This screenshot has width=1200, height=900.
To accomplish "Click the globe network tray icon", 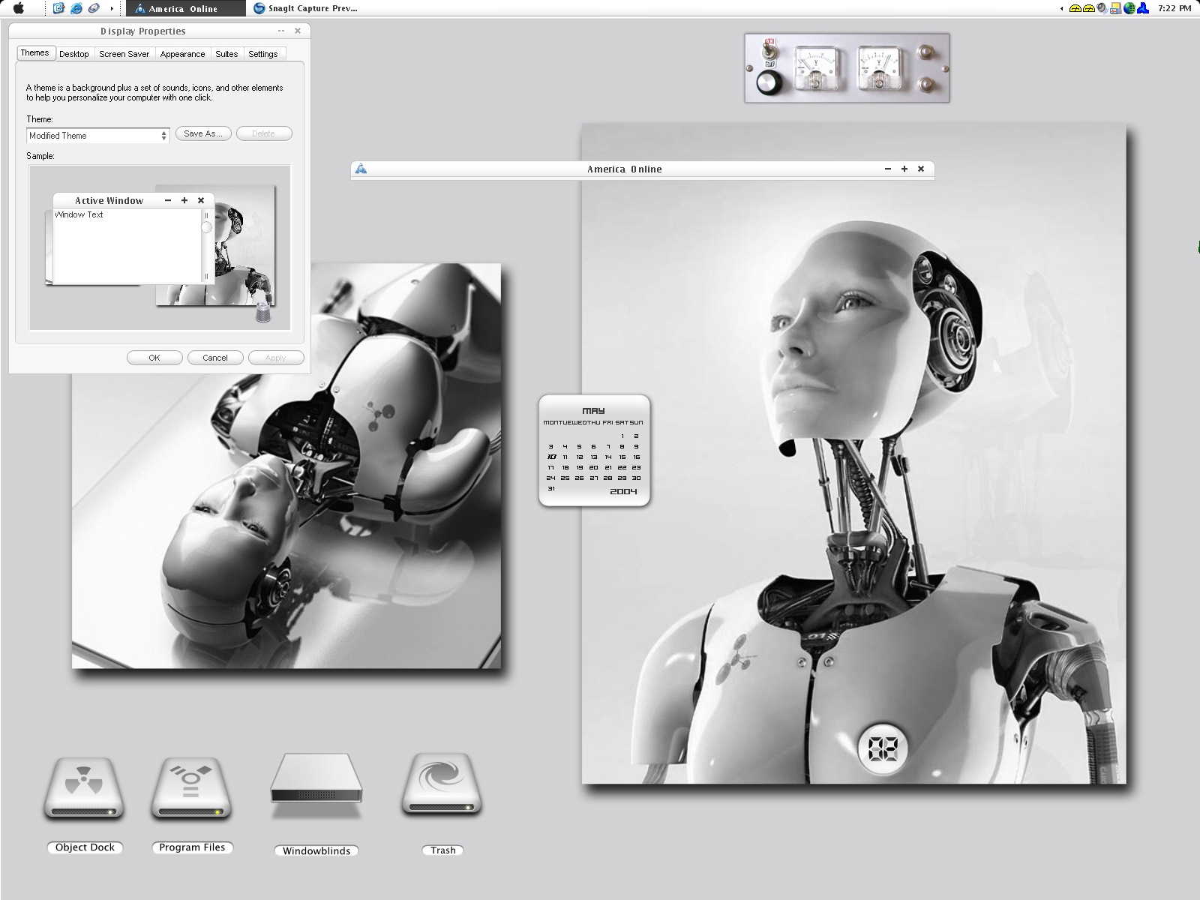I will pyautogui.click(x=1129, y=8).
